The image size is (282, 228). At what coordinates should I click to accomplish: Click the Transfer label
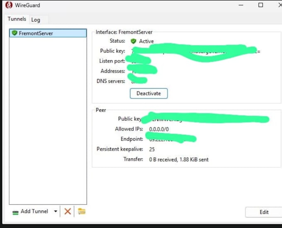click(x=133, y=159)
